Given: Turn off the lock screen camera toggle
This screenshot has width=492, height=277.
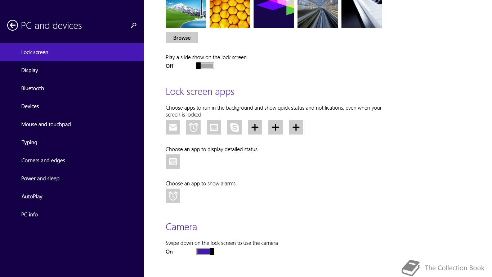Looking at the screenshot, I should [205, 251].
